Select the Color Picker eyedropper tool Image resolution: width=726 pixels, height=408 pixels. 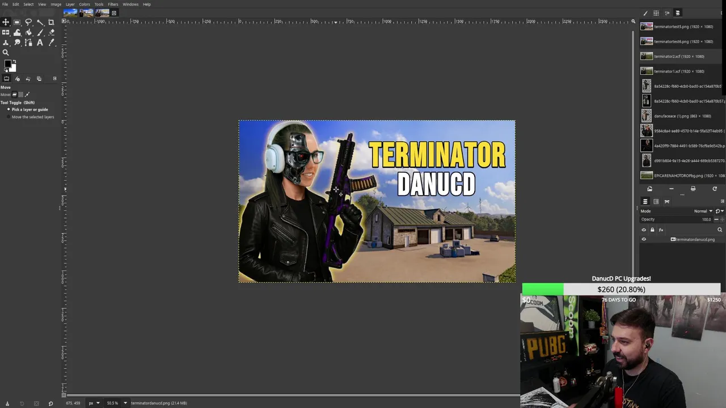[51, 42]
